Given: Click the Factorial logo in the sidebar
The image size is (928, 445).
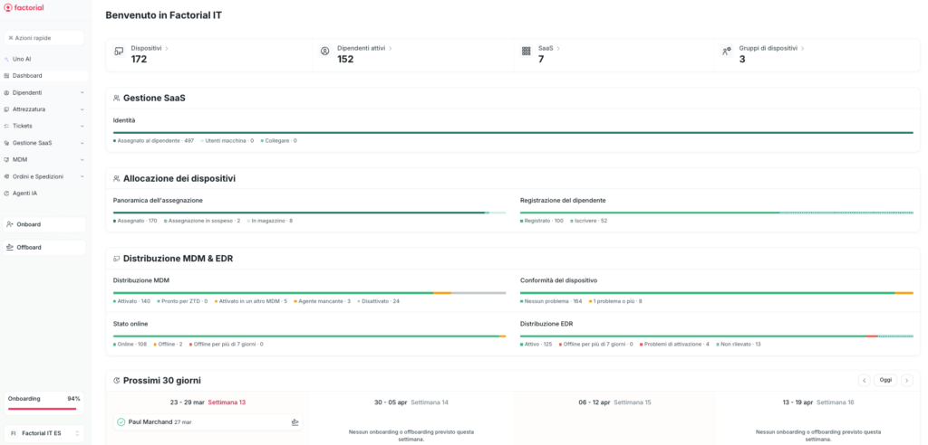Looking at the screenshot, I should (24, 7).
